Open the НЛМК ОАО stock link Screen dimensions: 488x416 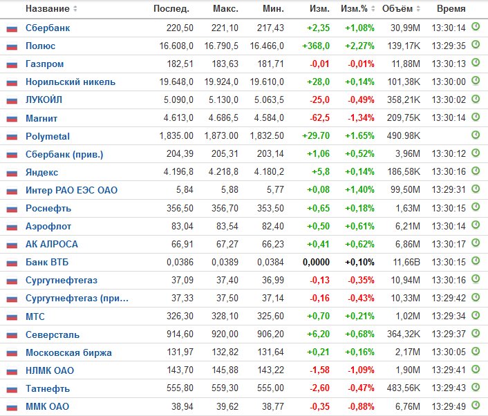click(x=50, y=370)
